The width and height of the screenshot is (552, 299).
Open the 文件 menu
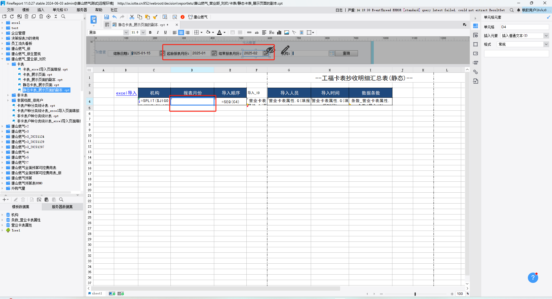(x=11, y=10)
